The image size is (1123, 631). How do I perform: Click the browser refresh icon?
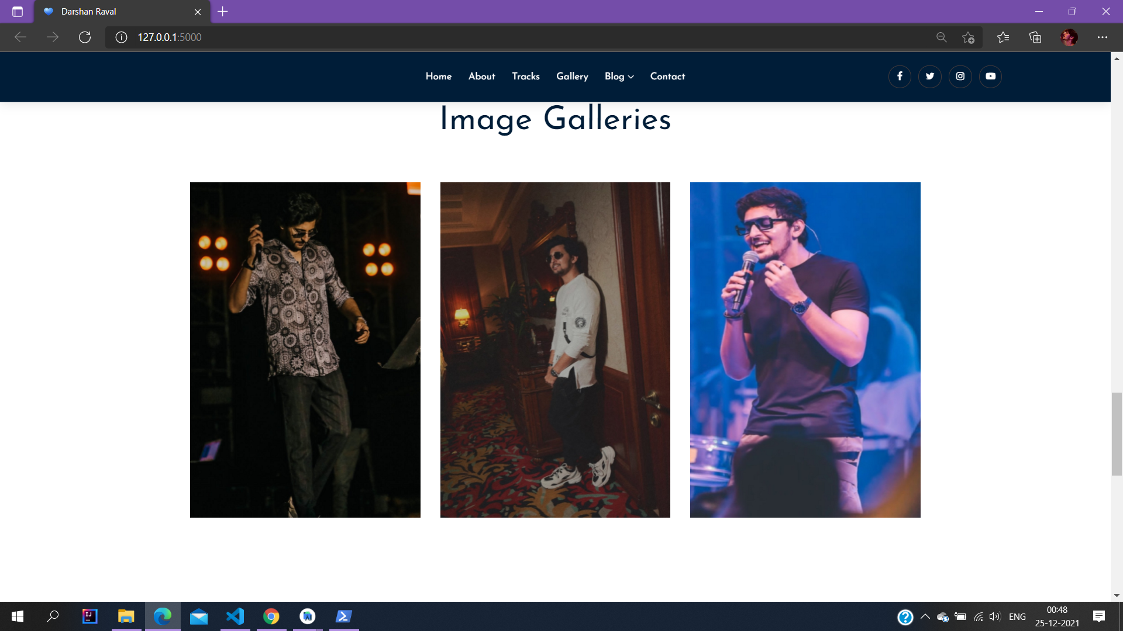(85, 37)
